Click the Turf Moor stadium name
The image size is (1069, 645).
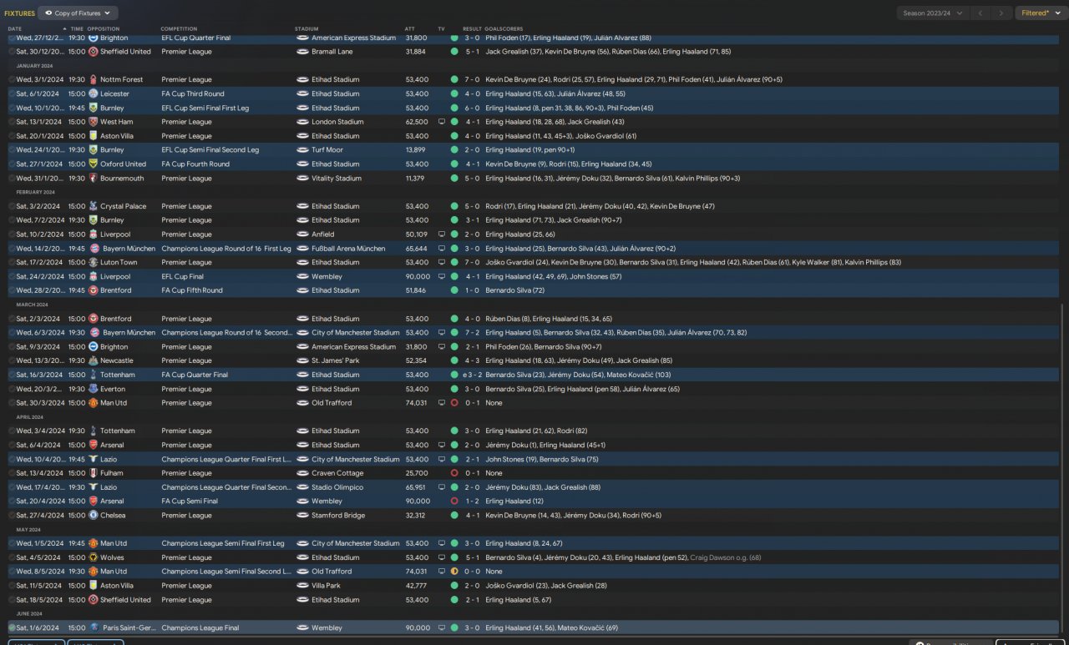327,150
